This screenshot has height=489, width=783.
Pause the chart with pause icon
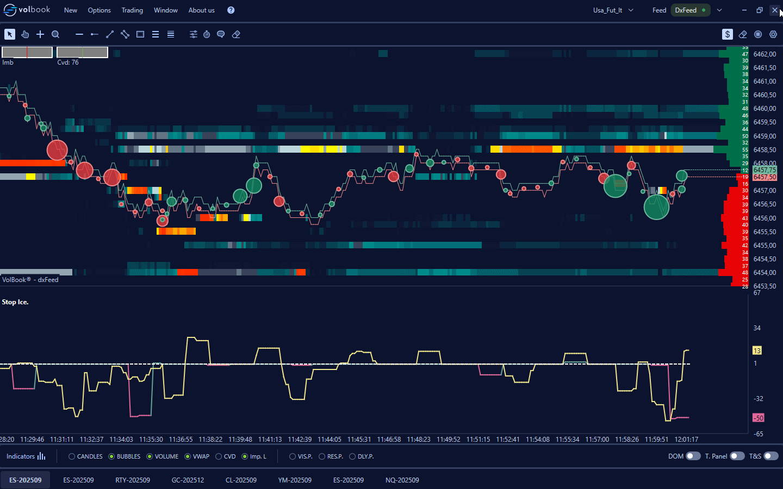[758, 34]
